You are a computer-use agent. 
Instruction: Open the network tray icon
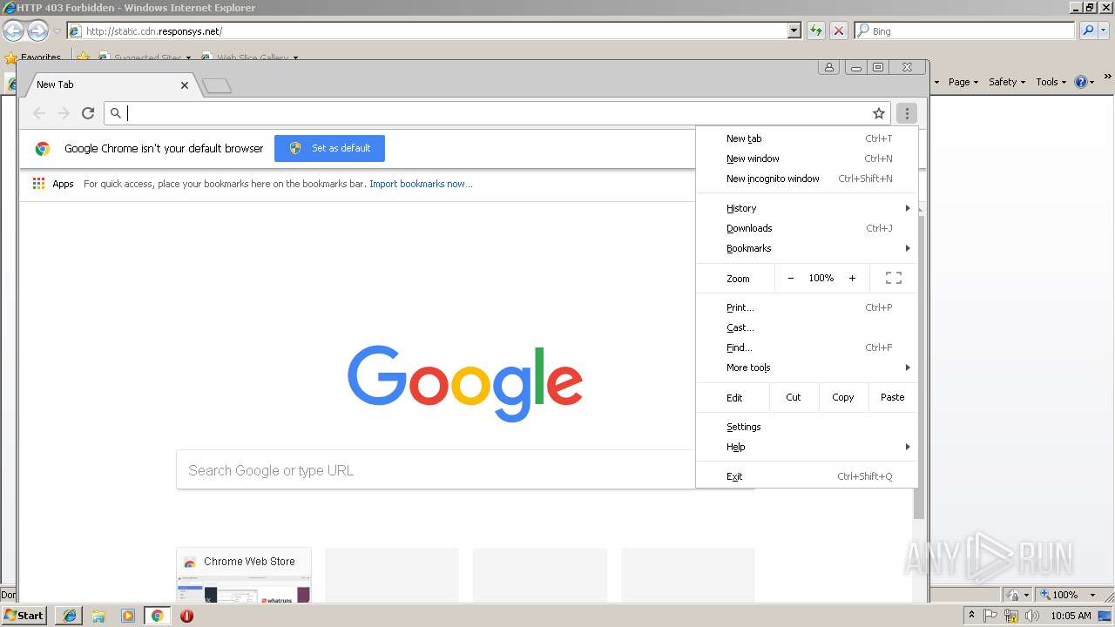[x=1011, y=616]
